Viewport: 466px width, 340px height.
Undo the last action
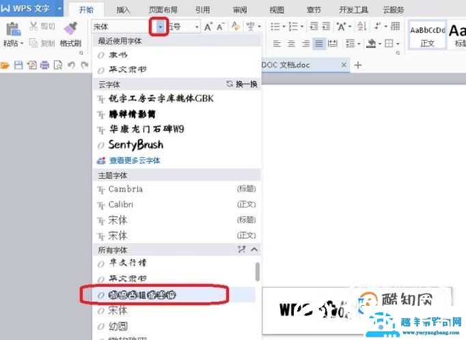(x=71, y=65)
